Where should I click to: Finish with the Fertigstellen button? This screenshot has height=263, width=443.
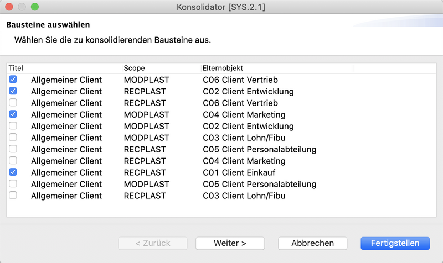(395, 243)
